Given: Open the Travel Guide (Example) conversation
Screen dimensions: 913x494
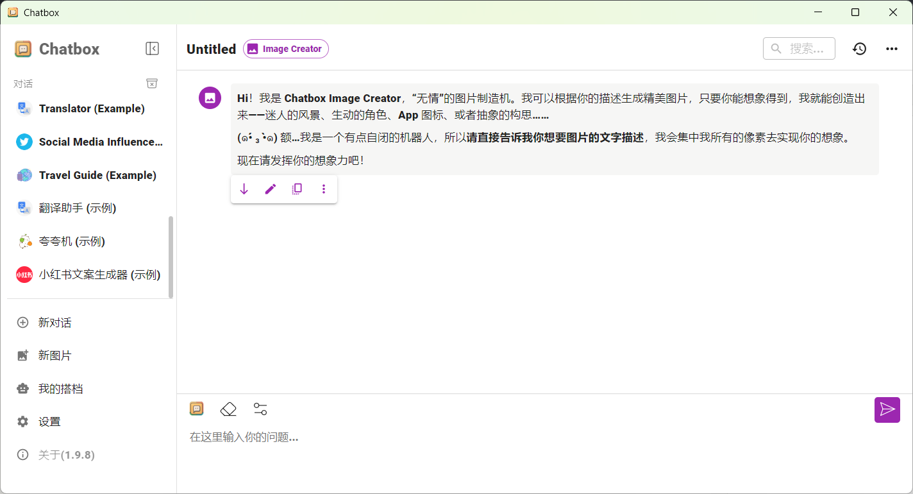Looking at the screenshot, I should click(88, 175).
